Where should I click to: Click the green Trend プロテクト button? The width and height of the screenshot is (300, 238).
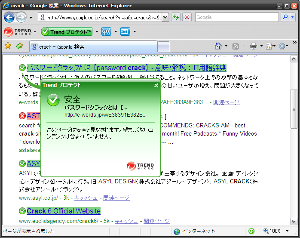67,31
